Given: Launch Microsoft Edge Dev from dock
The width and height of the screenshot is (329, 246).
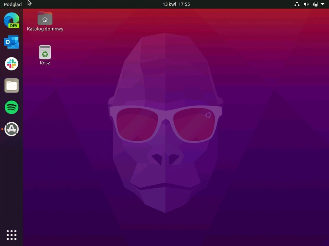Looking at the screenshot, I should (x=12, y=20).
